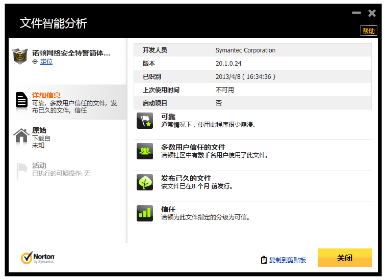
Task: Click the Norton product shield icon
Action: pos(20,56)
